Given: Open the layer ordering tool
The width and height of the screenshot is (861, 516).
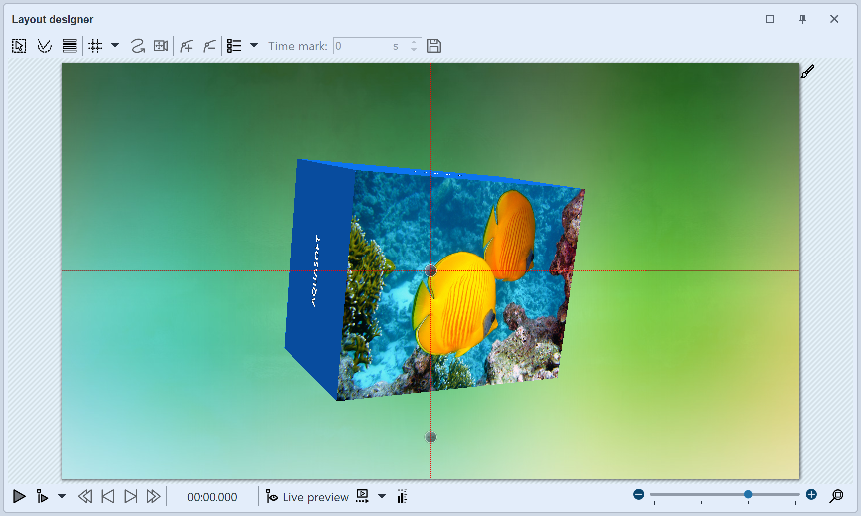Looking at the screenshot, I should (x=69, y=45).
